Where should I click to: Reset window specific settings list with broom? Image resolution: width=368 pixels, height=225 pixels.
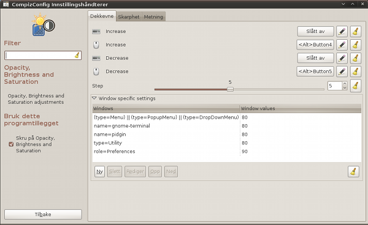tap(353, 172)
